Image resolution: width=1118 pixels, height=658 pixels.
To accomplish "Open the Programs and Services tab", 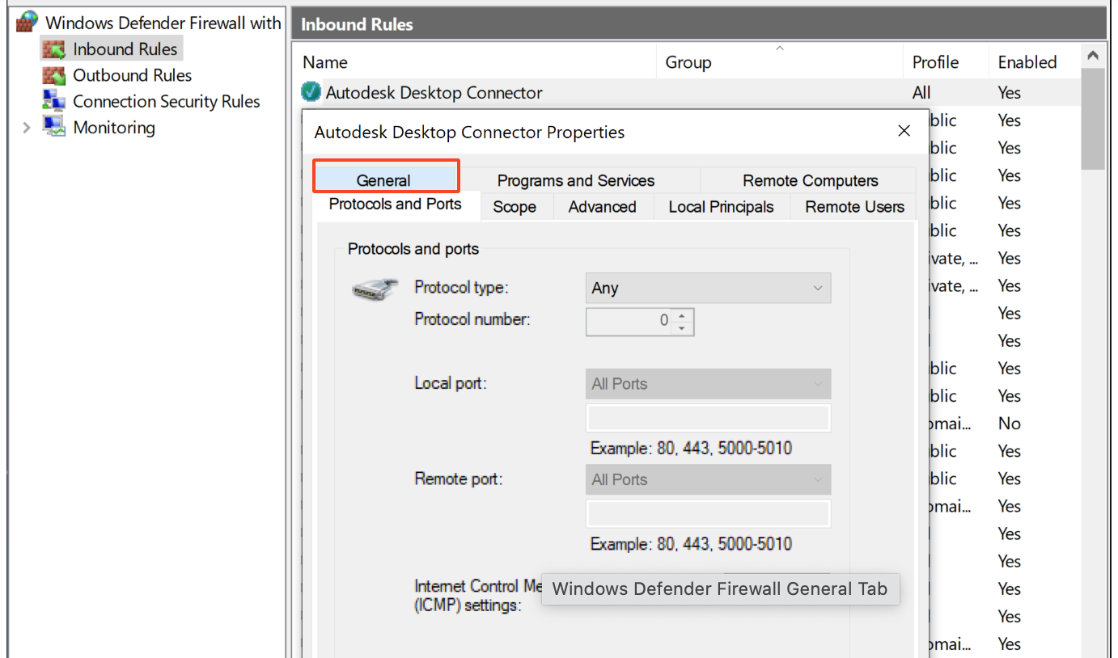I will coord(575,179).
